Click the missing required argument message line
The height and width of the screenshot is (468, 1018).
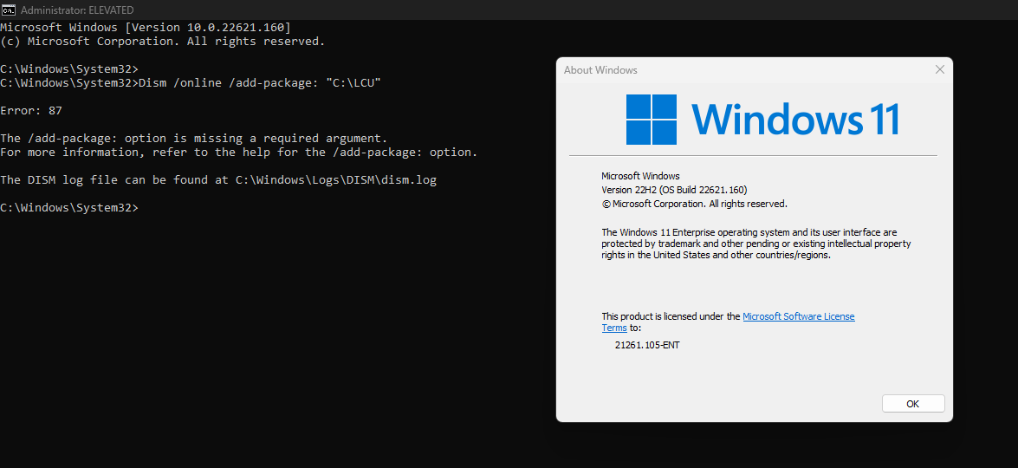click(x=193, y=139)
